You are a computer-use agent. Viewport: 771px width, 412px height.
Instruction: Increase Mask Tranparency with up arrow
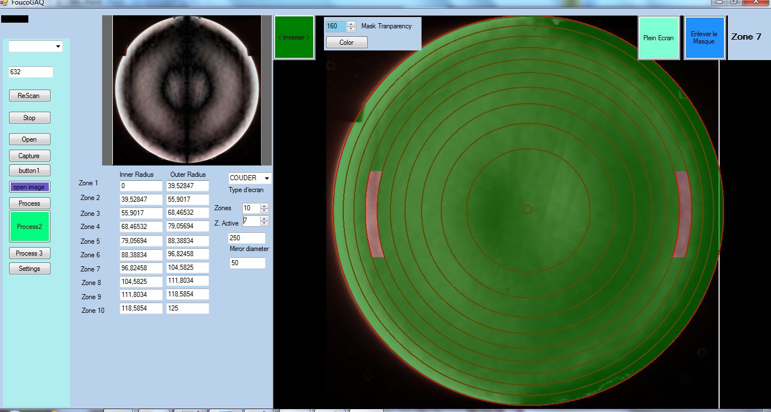(x=351, y=24)
